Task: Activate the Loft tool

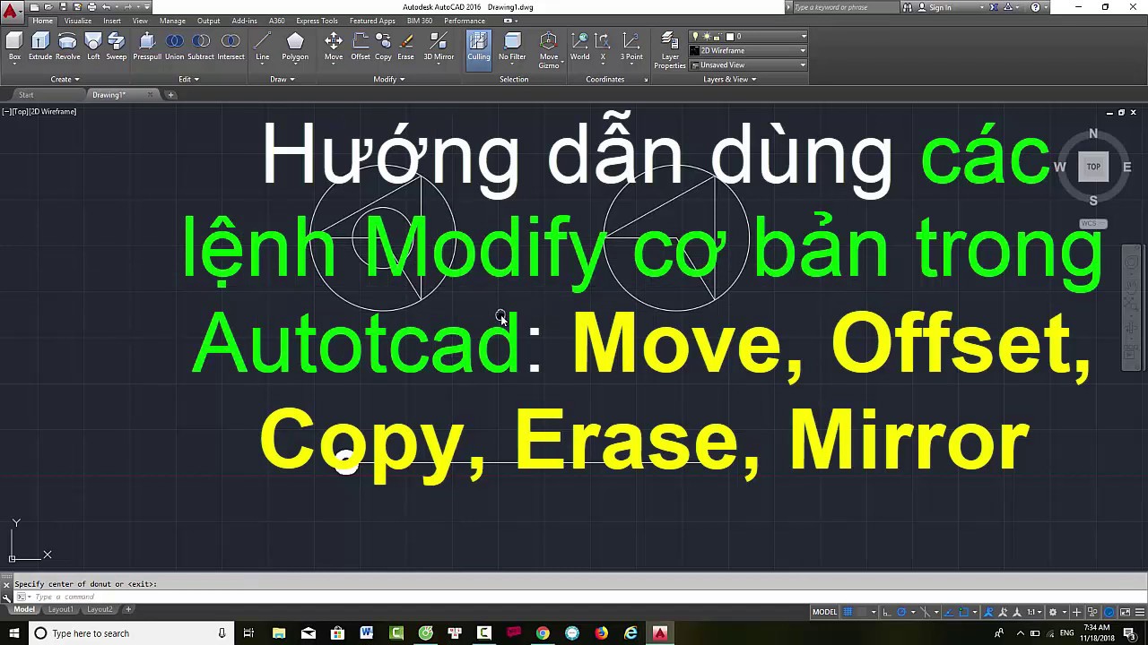Action: click(x=93, y=47)
